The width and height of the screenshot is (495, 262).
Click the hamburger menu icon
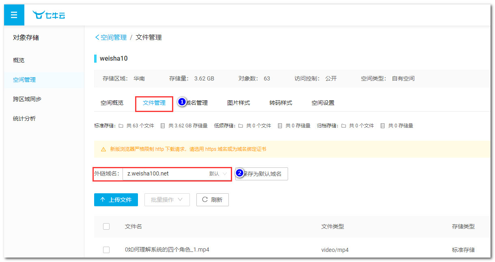(x=14, y=15)
